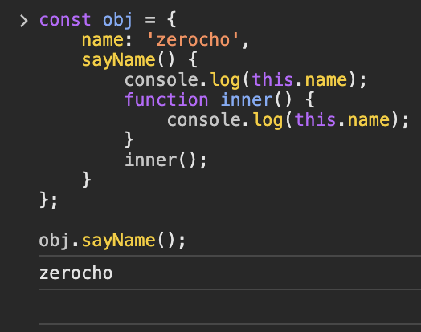Viewport: 421px width, 332px height.
Task: Click the first console.log(this.name) line
Action: tap(246, 80)
